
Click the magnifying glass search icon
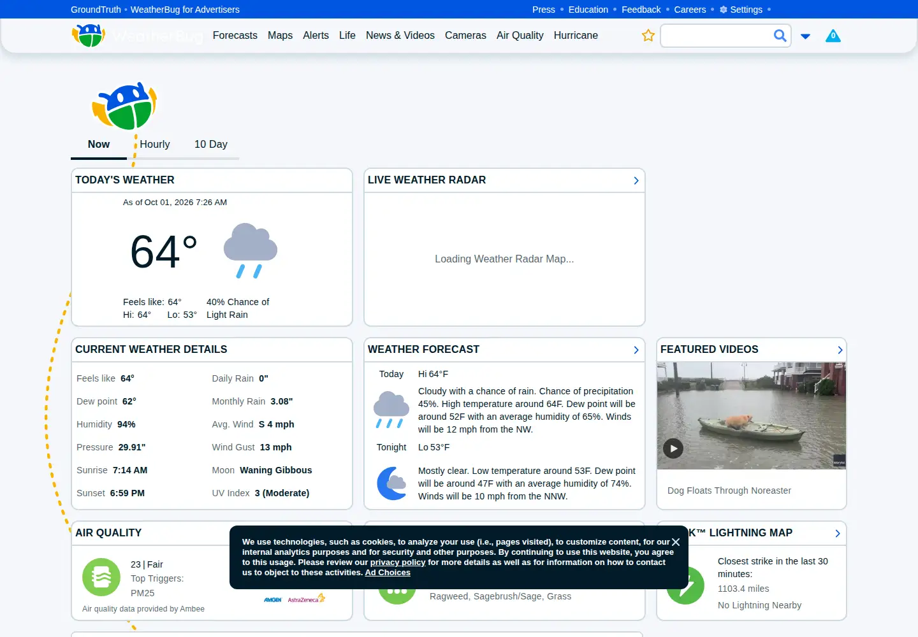780,36
